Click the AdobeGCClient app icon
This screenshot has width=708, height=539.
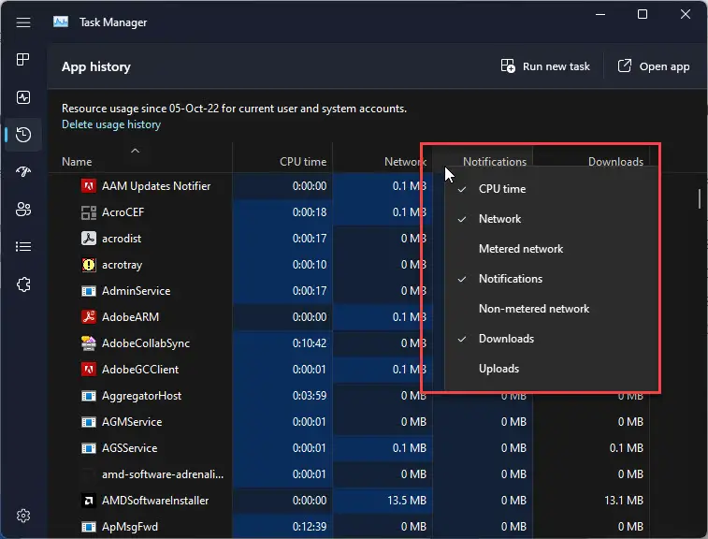[89, 369]
